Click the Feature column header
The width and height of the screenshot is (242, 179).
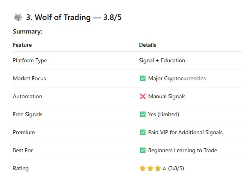coord(22,45)
